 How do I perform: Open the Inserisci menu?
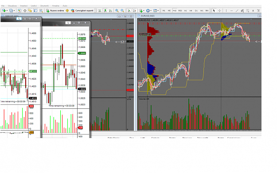click(23, 6)
